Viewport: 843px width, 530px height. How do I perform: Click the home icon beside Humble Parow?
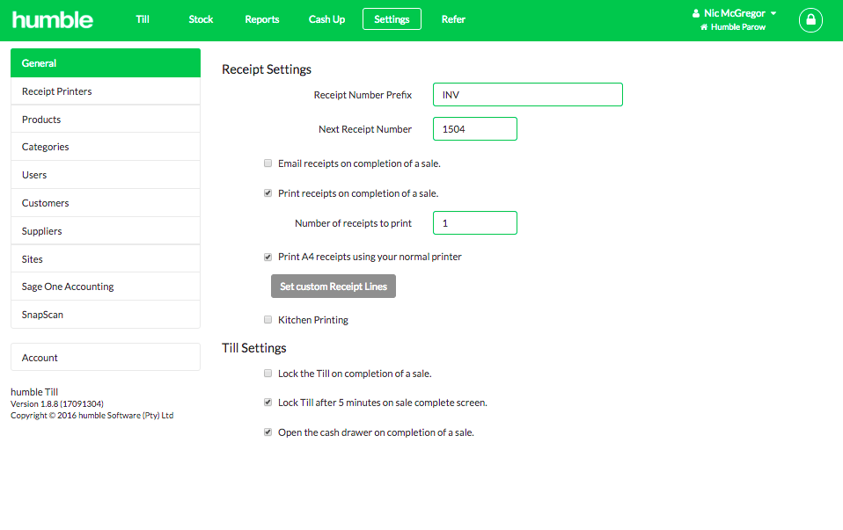[x=704, y=27]
